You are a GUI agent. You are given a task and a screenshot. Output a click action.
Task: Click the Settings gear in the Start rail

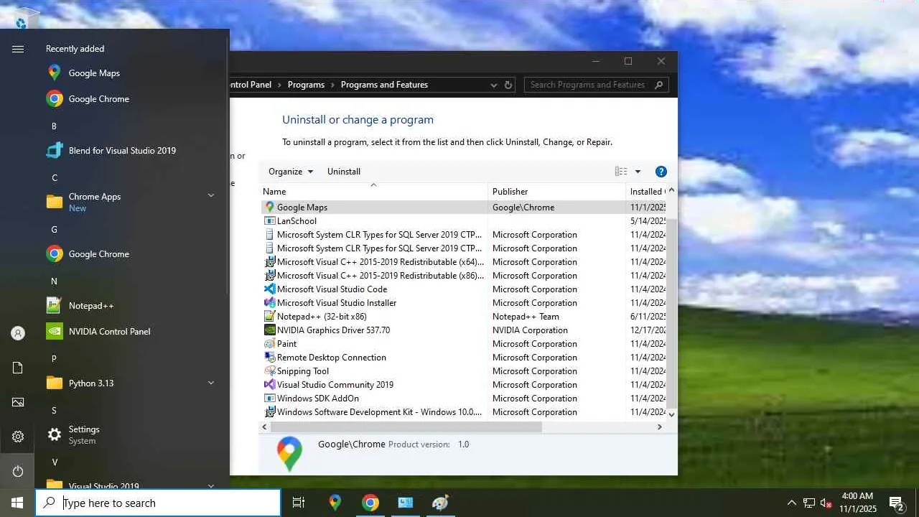(18, 437)
